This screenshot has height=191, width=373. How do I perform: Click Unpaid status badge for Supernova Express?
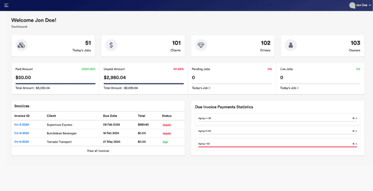tap(167, 125)
